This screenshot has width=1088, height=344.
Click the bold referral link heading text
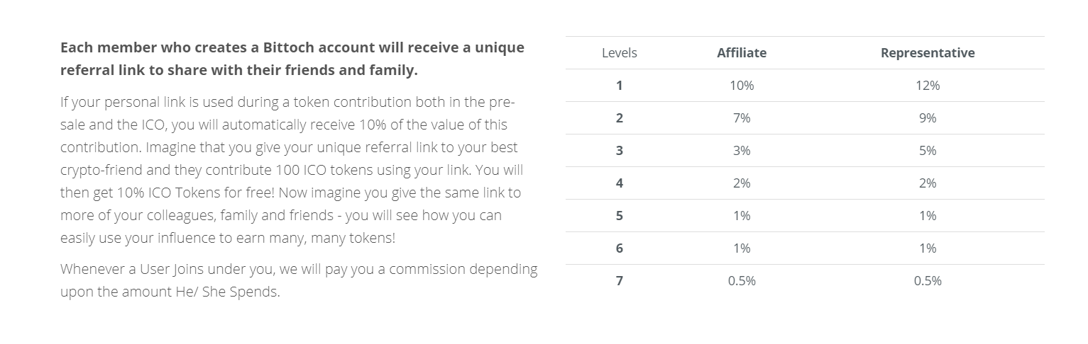(x=292, y=59)
